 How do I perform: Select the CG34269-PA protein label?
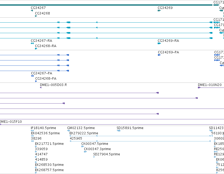click(x=168, y=52)
